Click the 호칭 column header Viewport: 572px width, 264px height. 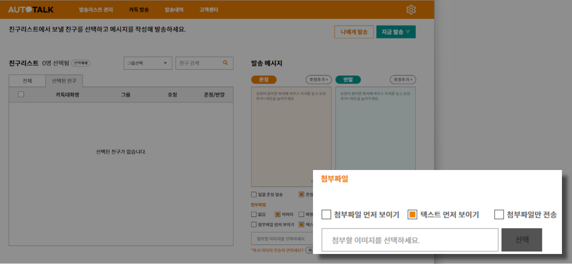[x=172, y=95]
